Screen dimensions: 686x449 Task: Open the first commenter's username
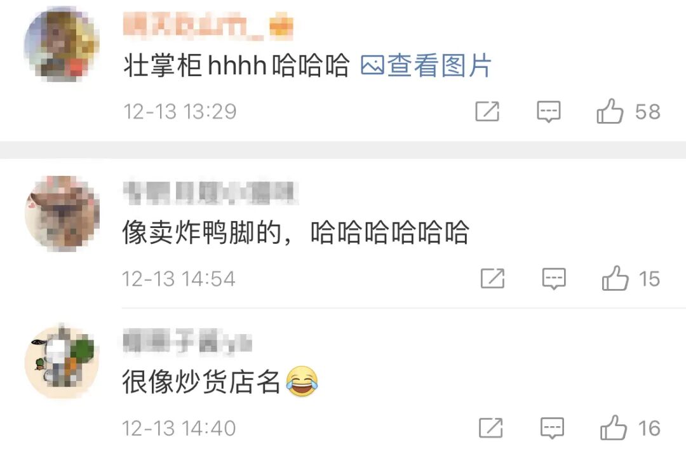(208, 26)
